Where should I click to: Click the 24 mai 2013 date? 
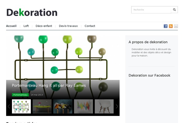(37, 95)
